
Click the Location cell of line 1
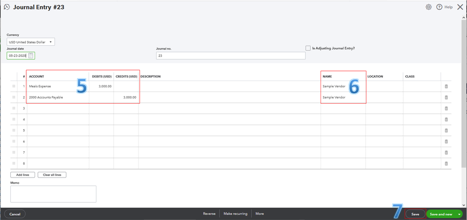coord(385,86)
